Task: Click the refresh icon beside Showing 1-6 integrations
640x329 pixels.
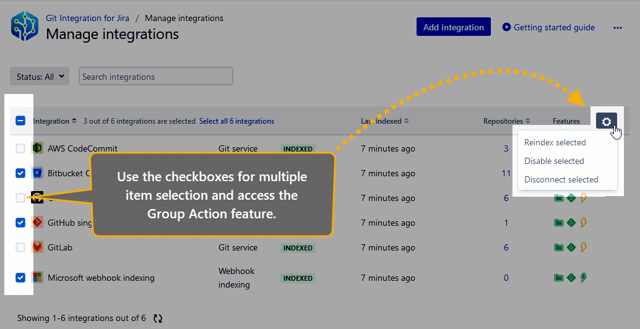Action: (158, 318)
